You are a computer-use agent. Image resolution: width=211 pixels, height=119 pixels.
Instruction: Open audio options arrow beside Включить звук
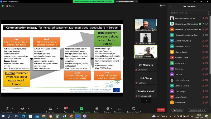(x=12, y=109)
